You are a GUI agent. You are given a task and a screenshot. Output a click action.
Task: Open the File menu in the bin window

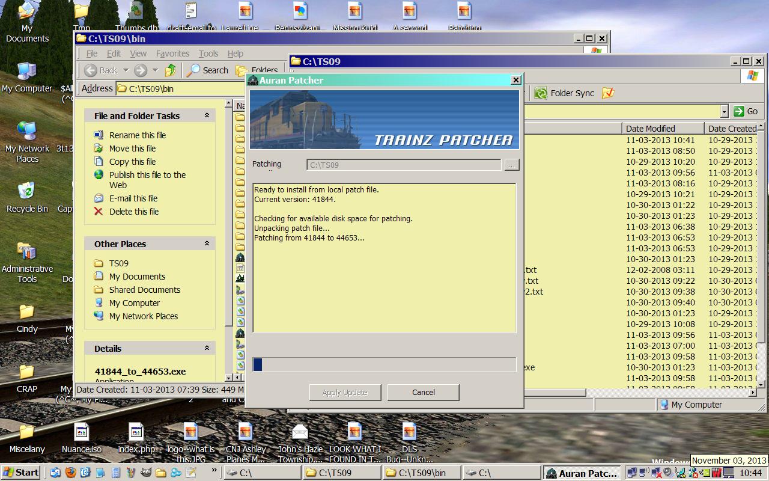[92, 54]
